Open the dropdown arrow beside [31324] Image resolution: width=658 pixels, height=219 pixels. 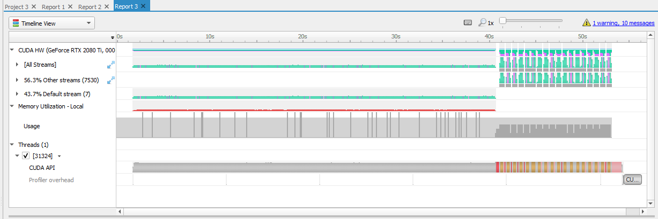[60, 157]
